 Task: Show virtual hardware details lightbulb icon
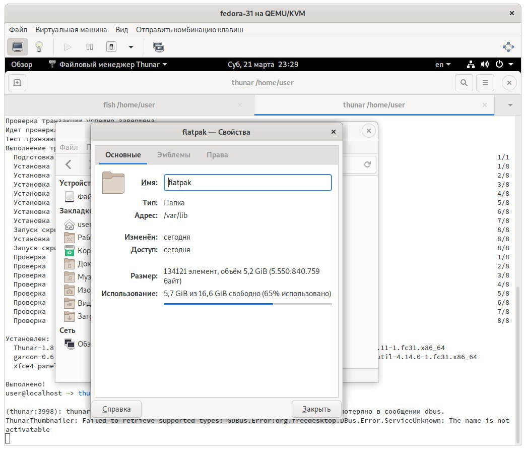pyautogui.click(x=39, y=47)
